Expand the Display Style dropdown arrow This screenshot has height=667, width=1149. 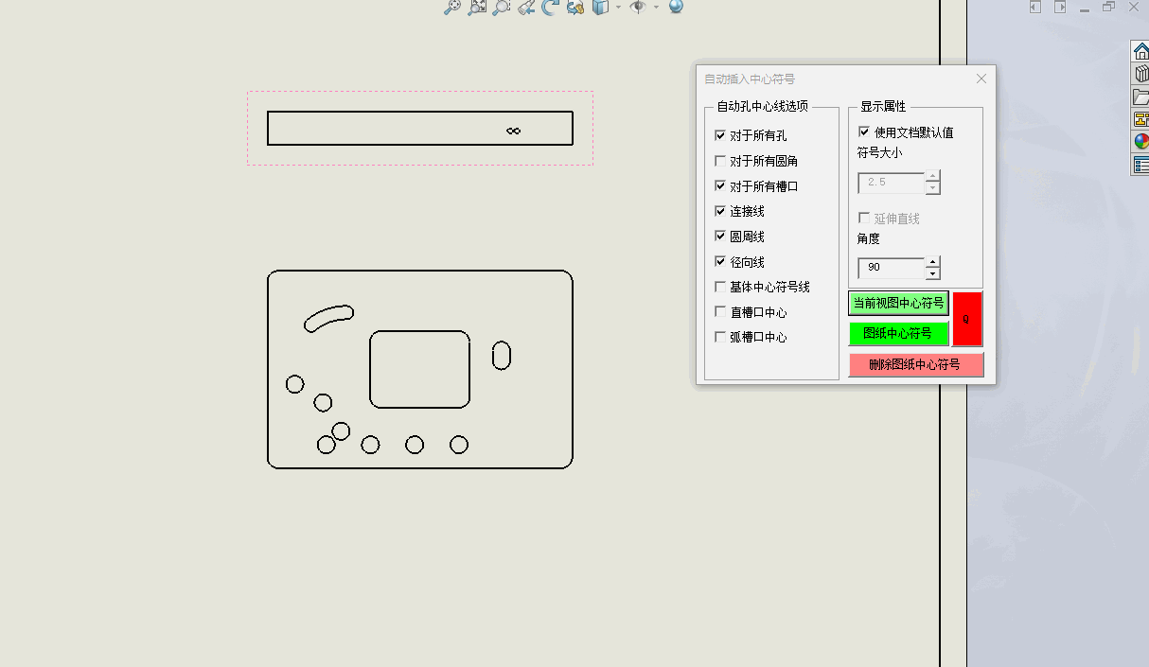618,8
